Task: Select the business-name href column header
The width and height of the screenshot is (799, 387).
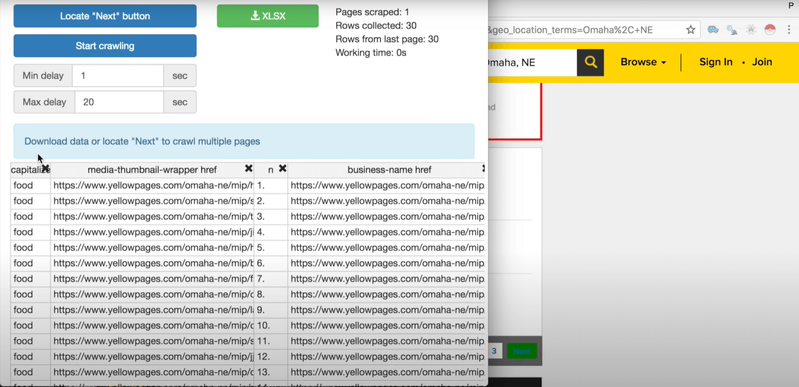Action: (x=389, y=170)
